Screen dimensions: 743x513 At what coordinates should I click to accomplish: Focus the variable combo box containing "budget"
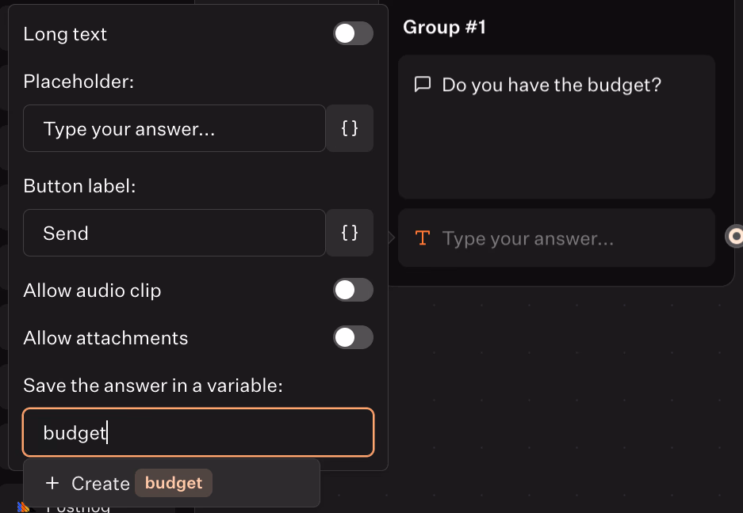[198, 433]
